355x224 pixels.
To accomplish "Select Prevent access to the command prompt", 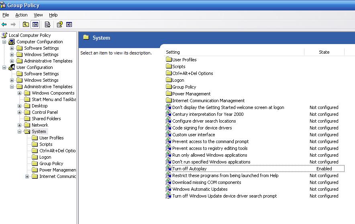I will [x=210, y=141].
